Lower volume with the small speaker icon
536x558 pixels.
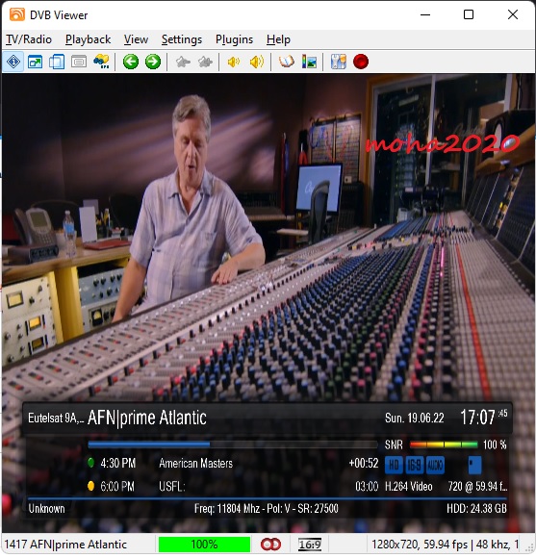[x=234, y=62]
